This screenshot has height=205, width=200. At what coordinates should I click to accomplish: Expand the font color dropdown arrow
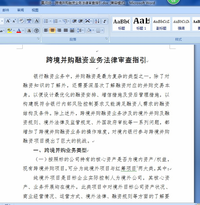coord(23,31)
